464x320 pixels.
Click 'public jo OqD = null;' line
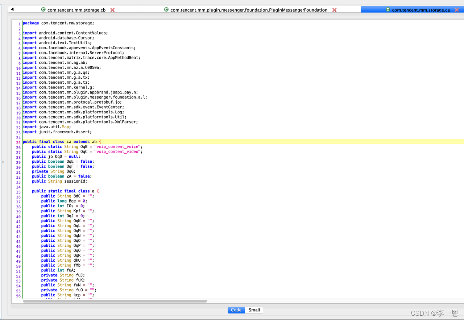click(56, 157)
